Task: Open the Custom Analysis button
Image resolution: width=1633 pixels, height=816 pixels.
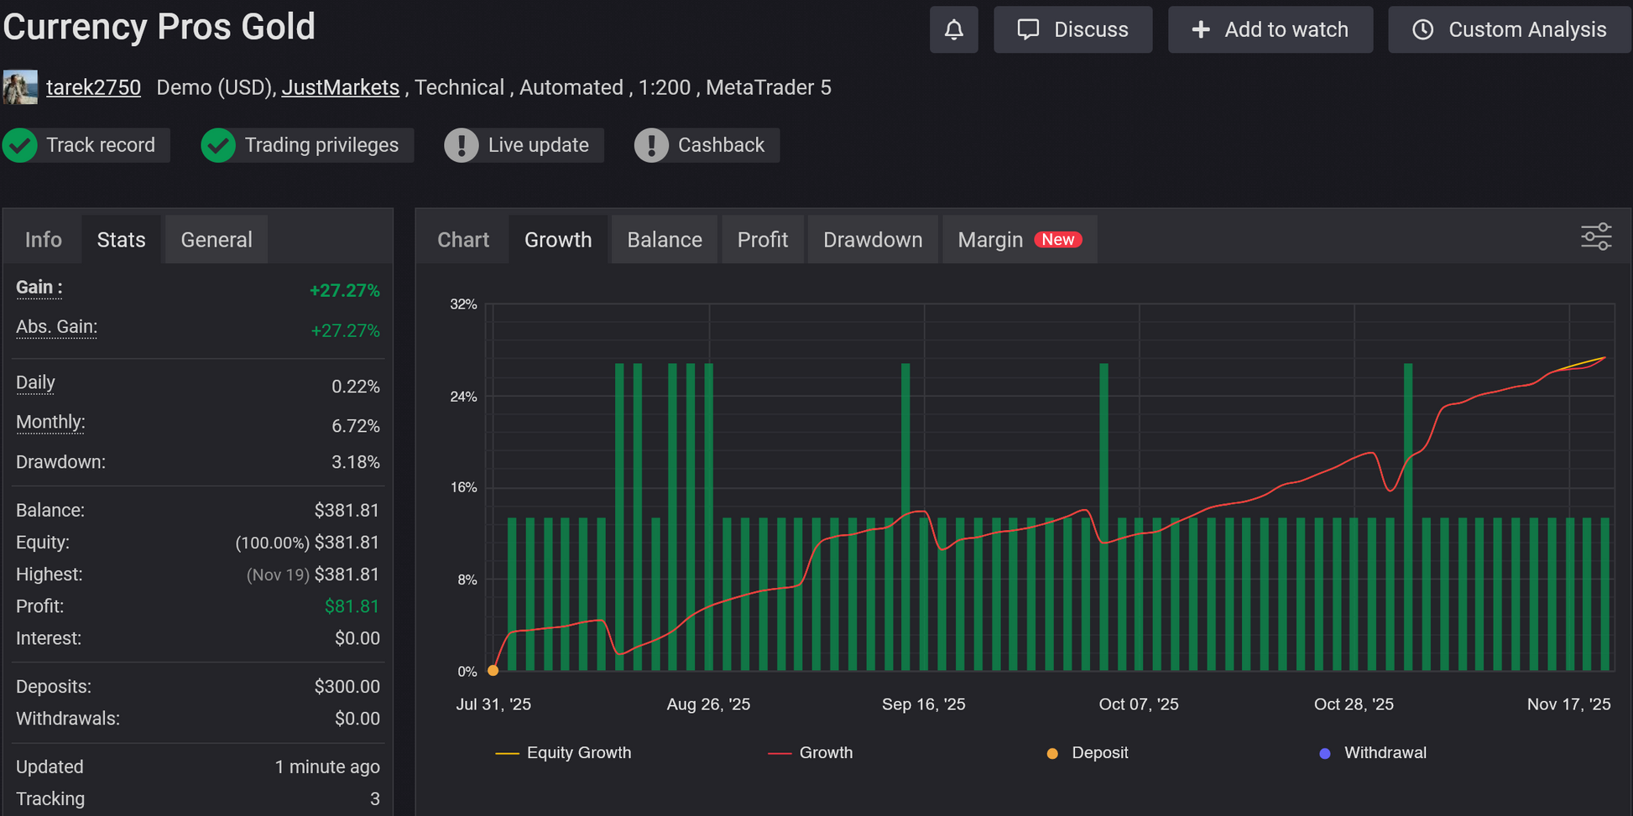Action: click(1509, 30)
